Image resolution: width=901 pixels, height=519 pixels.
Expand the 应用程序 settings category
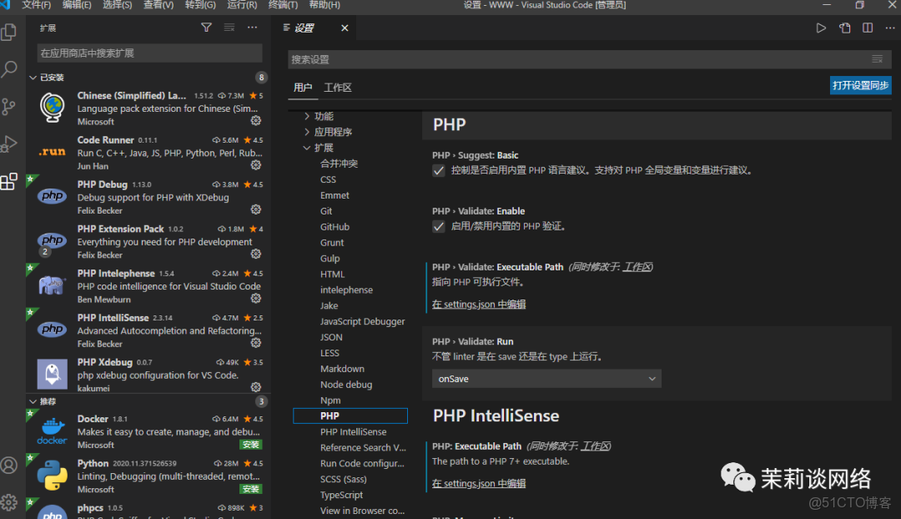307,132
